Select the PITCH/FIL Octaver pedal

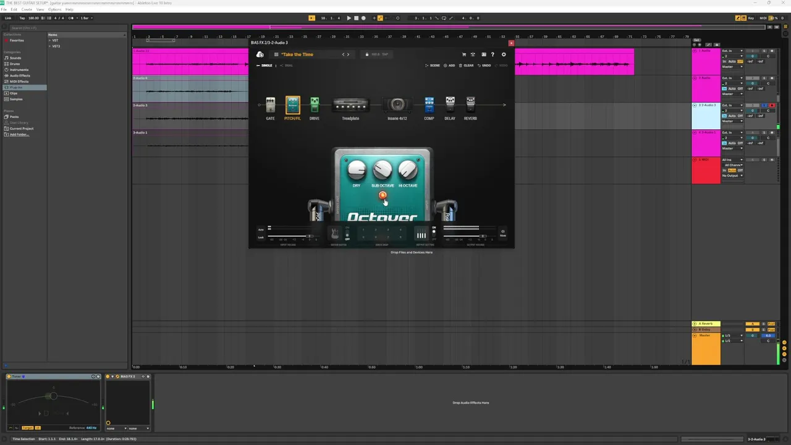coord(292,105)
